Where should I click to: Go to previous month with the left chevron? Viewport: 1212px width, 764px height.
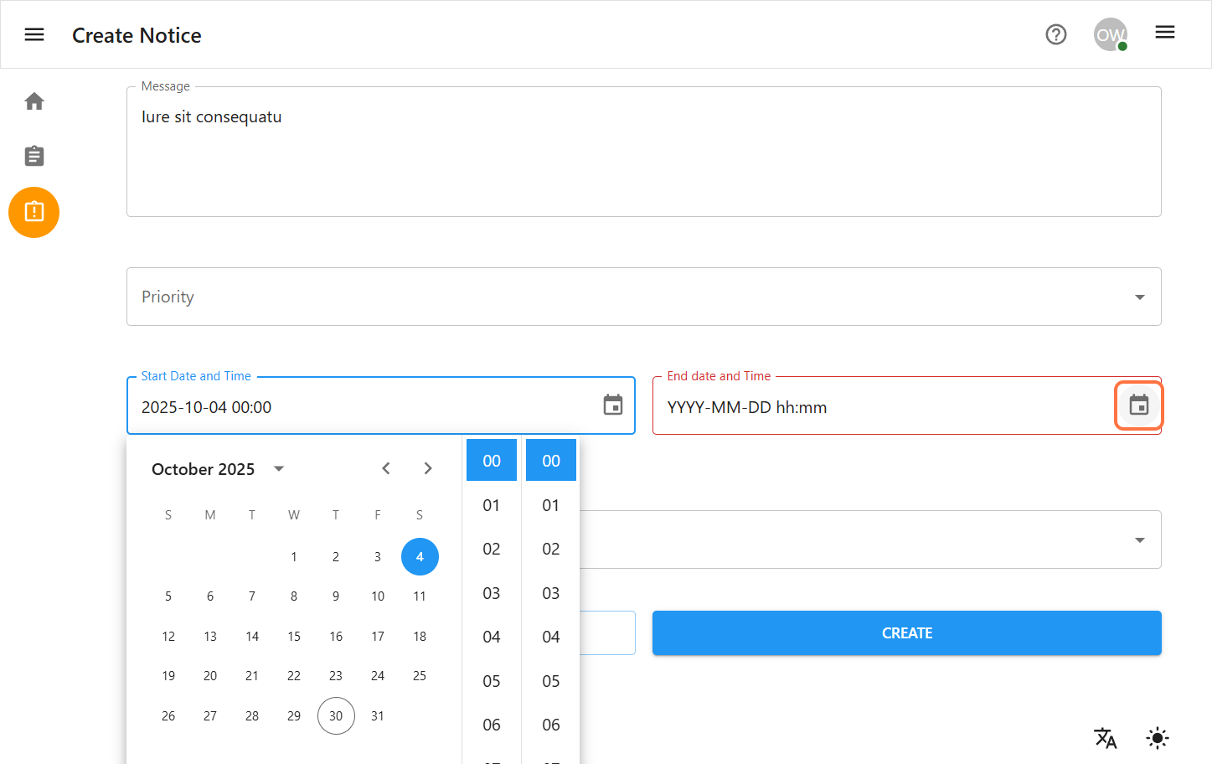tap(386, 468)
